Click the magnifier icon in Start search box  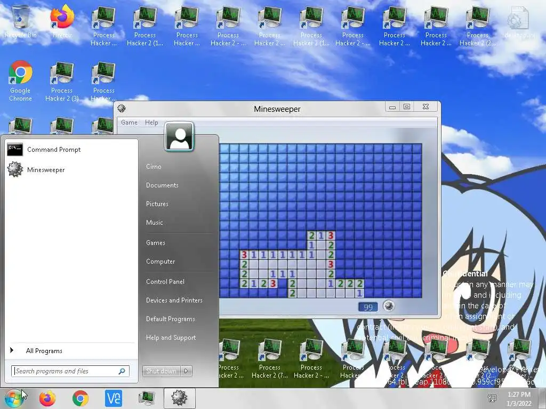pos(122,371)
